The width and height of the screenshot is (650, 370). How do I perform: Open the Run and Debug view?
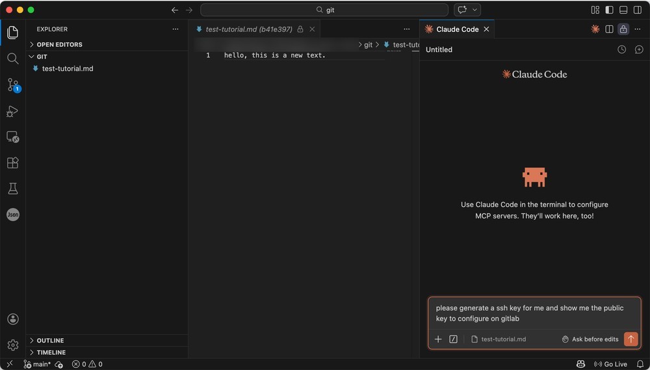click(13, 111)
